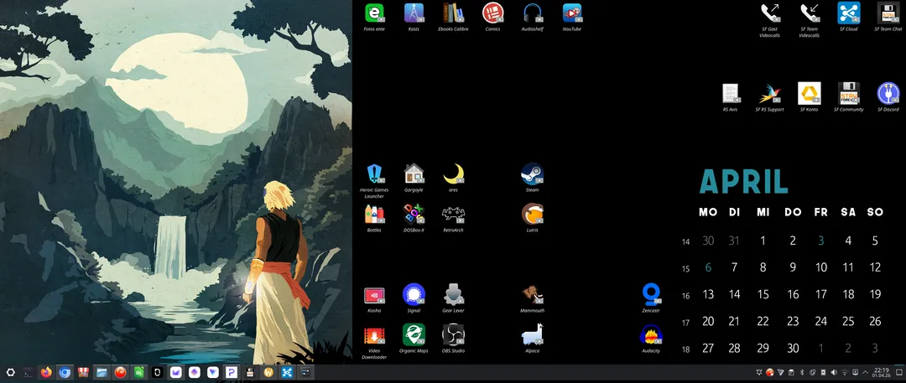
Task: Open the app store stall icon in taskbar
Action: pos(83,373)
